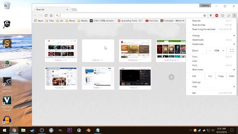Click the clock-shaped extension icon
Screen dimensions: 238x134
click(x=222, y=16)
